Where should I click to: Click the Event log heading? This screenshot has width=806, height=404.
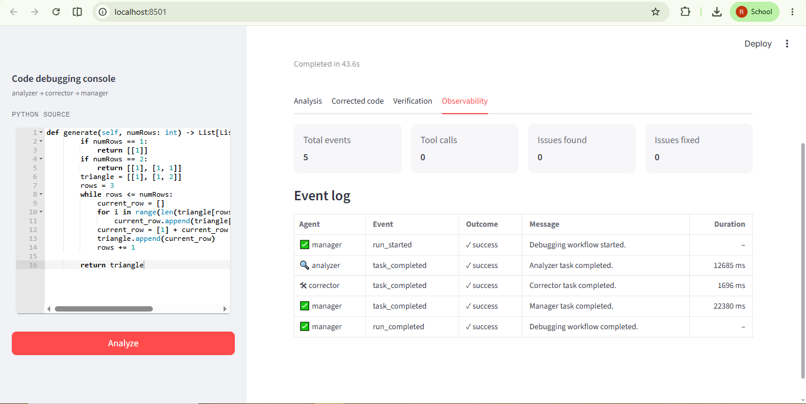pos(322,196)
